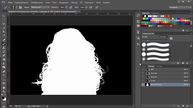Select the Quick Selection tool
The height and width of the screenshot is (108, 193).
(4, 28)
